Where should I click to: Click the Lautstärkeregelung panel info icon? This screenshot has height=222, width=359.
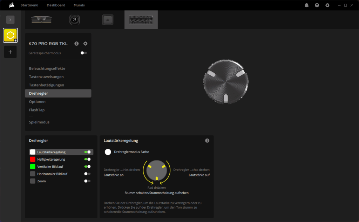coord(207,141)
